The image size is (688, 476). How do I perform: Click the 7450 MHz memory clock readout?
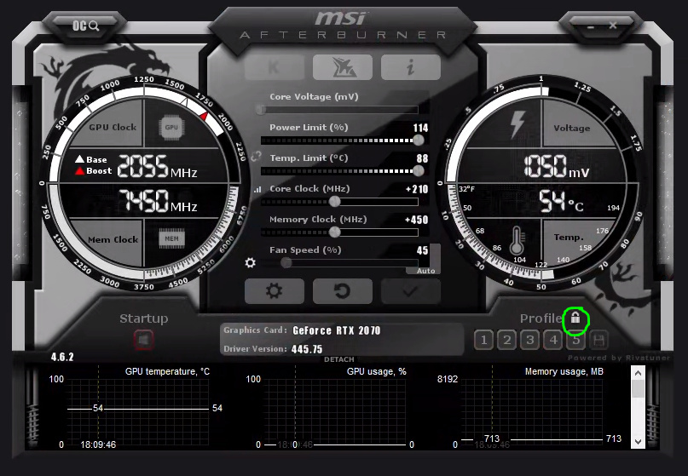point(158,201)
